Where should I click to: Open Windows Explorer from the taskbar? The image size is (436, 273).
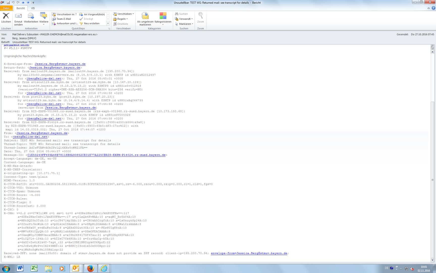(48, 268)
